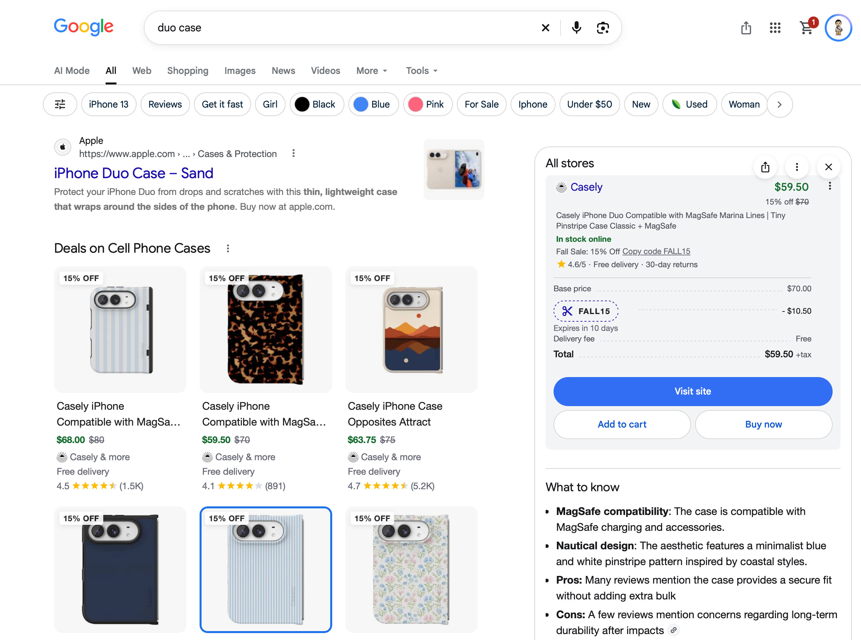861x640 pixels.
Task: Clear the search box text
Action: [545, 28]
